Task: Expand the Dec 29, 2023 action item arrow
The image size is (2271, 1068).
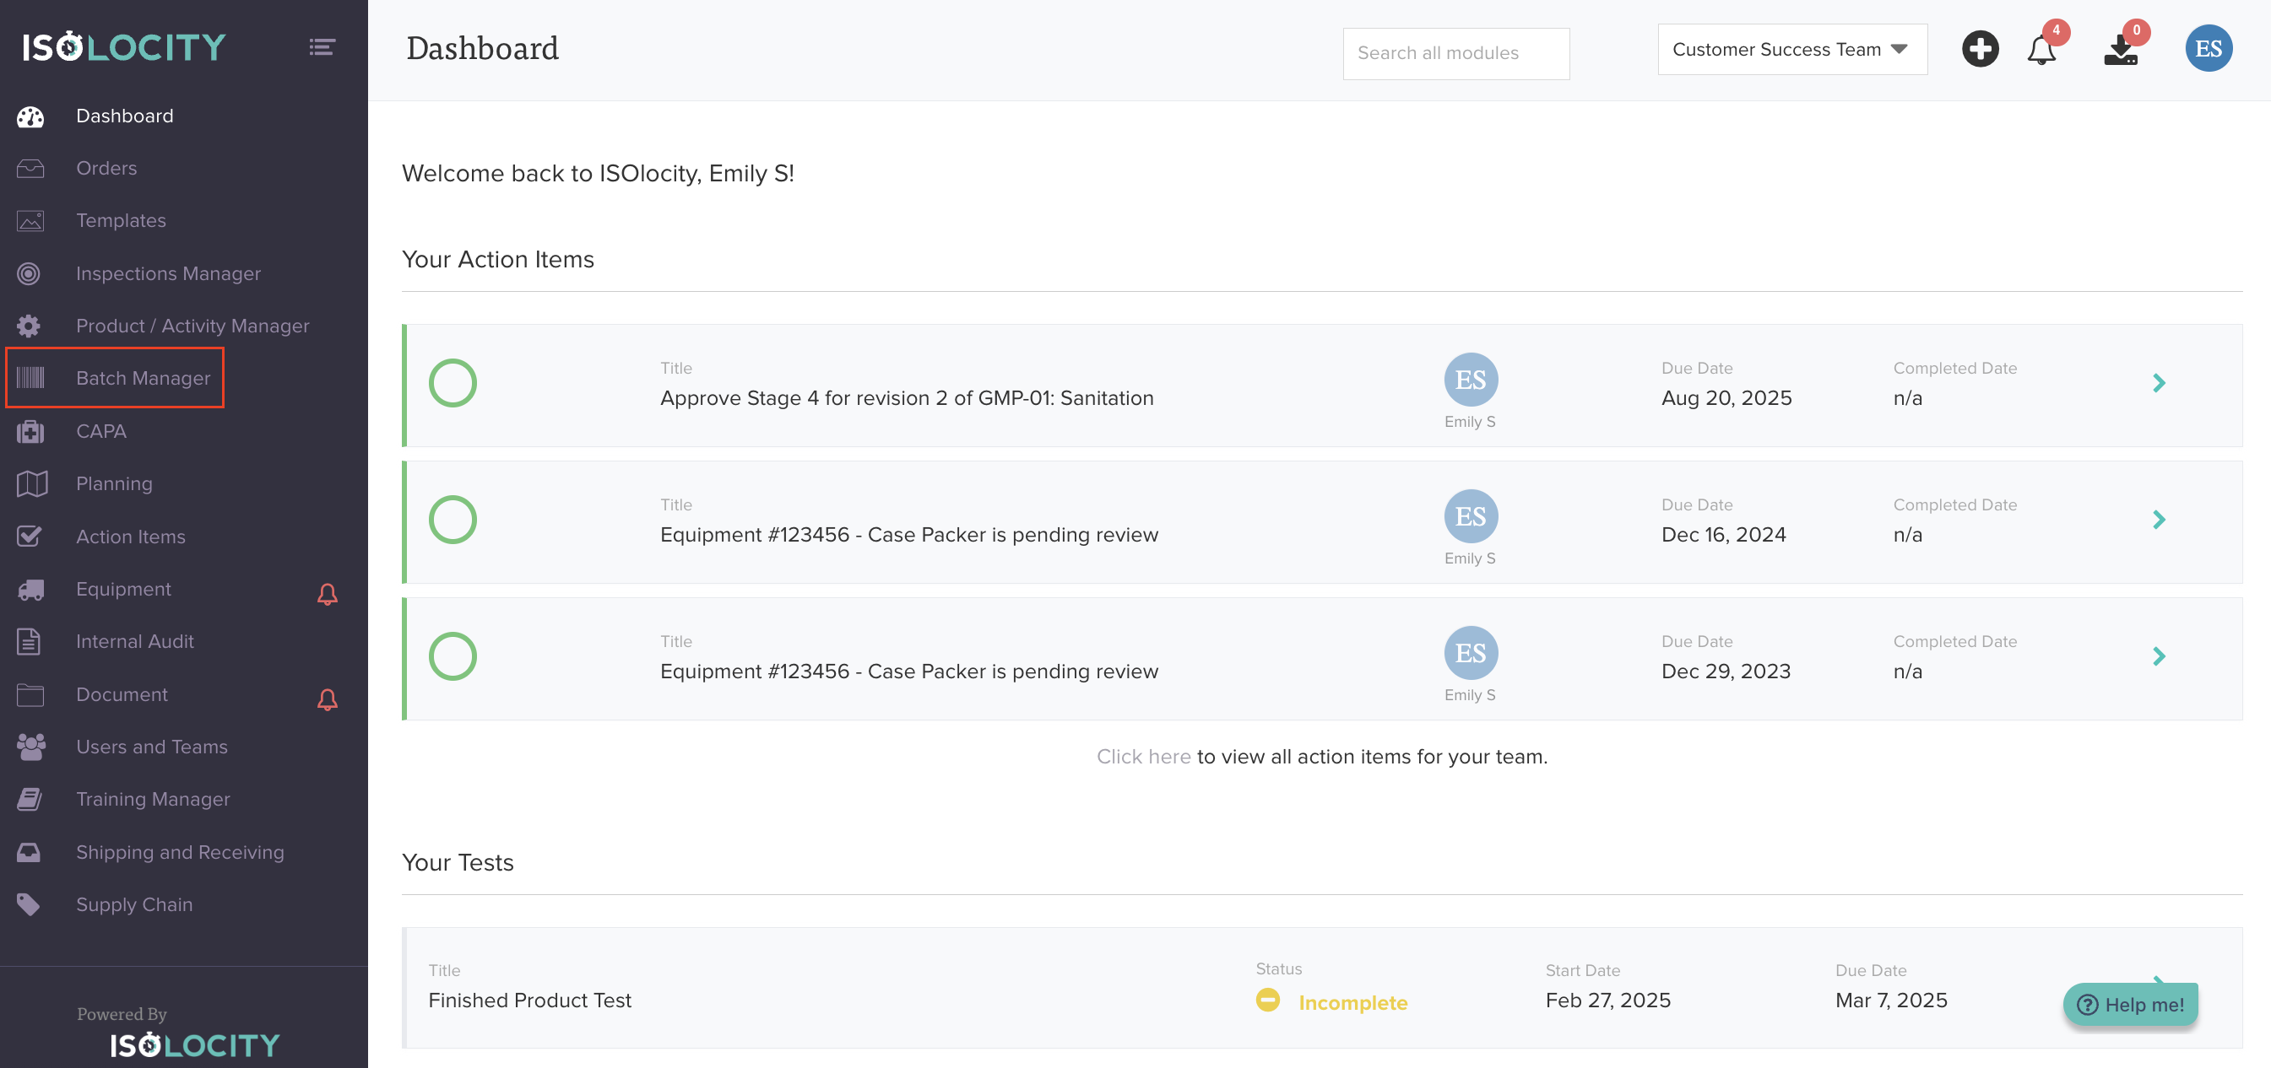Action: (x=2158, y=656)
